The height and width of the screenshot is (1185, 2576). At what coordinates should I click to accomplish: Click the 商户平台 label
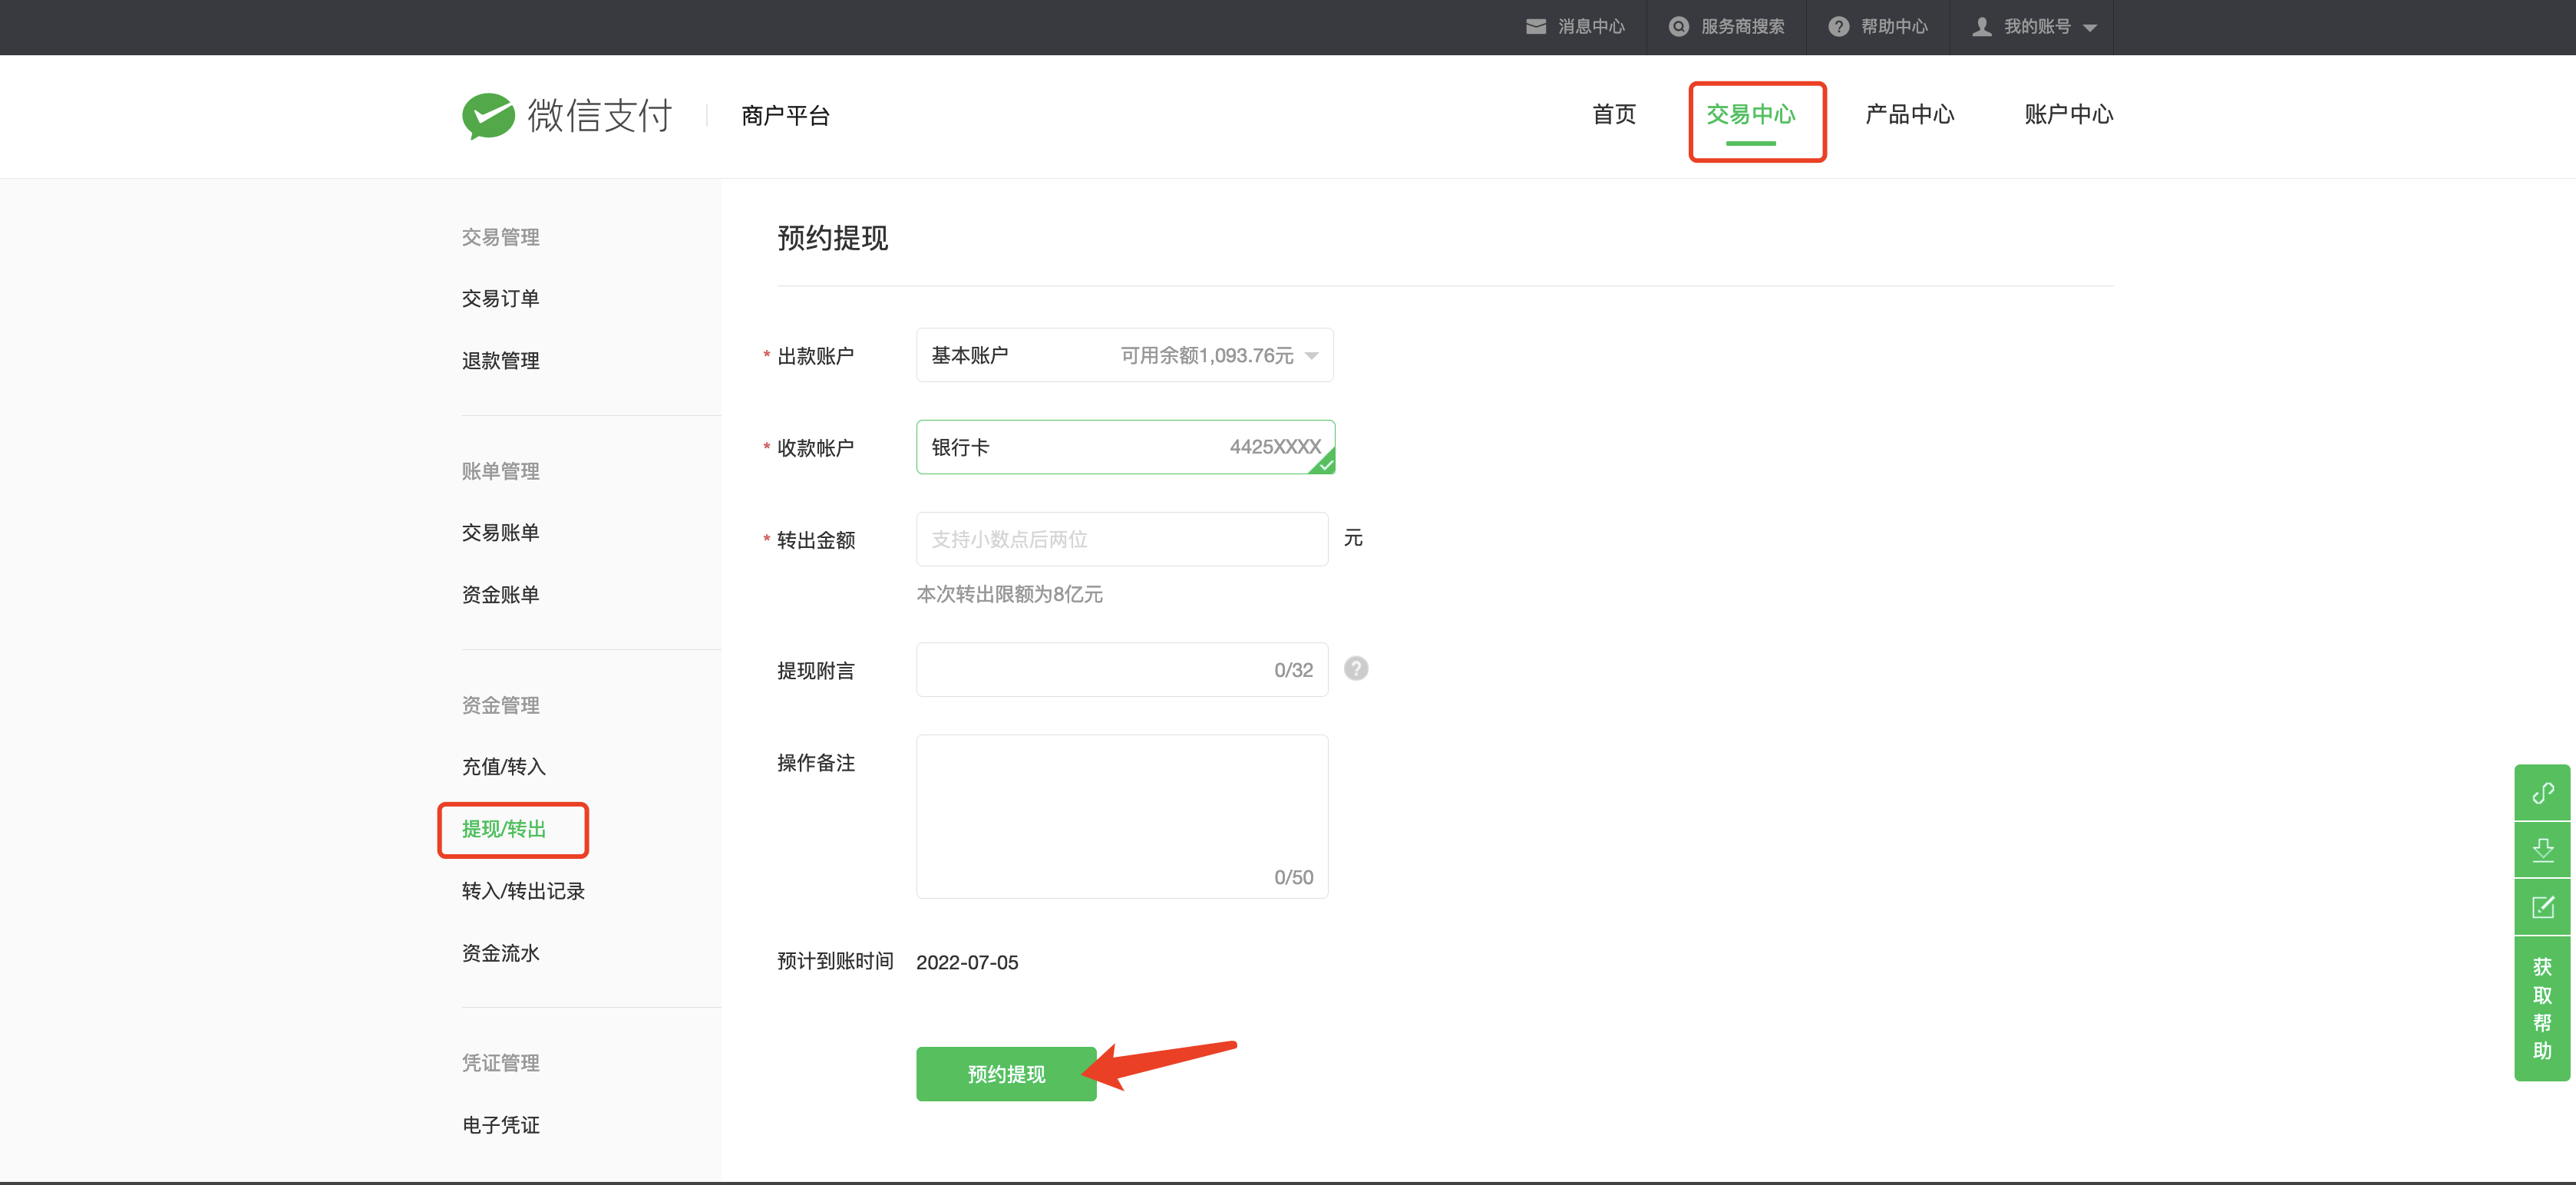tap(785, 116)
